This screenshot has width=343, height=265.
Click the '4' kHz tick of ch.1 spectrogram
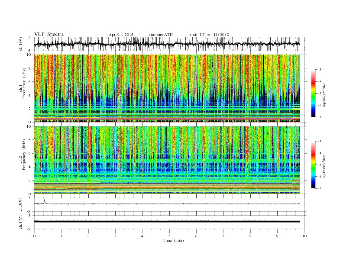pos(30,95)
